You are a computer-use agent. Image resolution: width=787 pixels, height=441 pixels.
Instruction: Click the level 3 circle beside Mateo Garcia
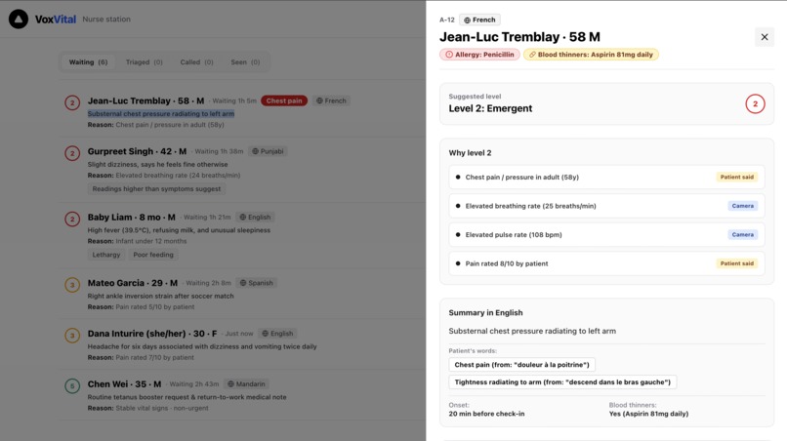(x=72, y=285)
